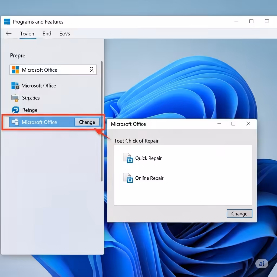Click the Tout Chick of Repair label
The width and height of the screenshot is (277, 277).
(x=136, y=141)
